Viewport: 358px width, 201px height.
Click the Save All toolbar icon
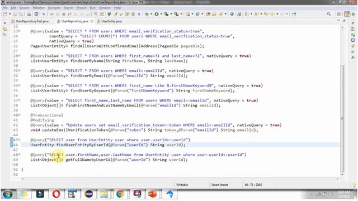21,14
